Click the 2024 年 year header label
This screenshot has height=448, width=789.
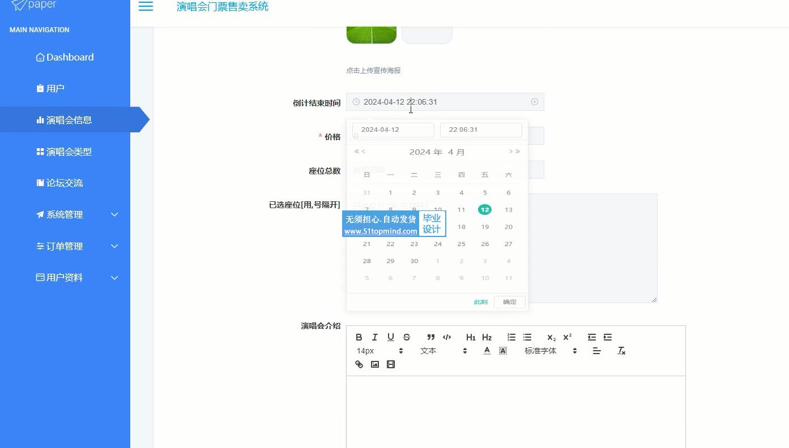point(426,152)
